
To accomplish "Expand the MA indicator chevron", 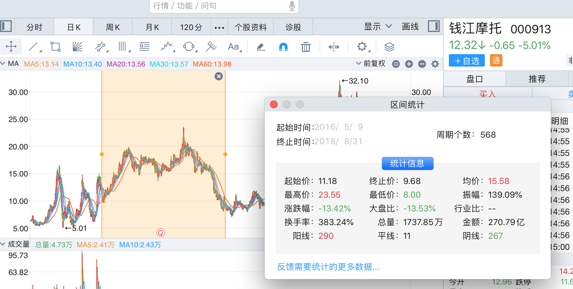I will pyautogui.click(x=3, y=63).
